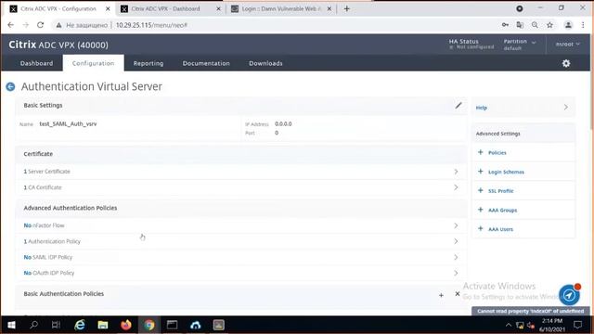Open the blue navigation assistant floating icon

point(569,295)
